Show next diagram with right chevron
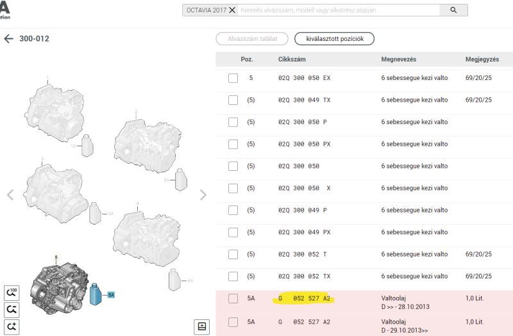Viewport: 513px width, 336px height. pos(203,195)
